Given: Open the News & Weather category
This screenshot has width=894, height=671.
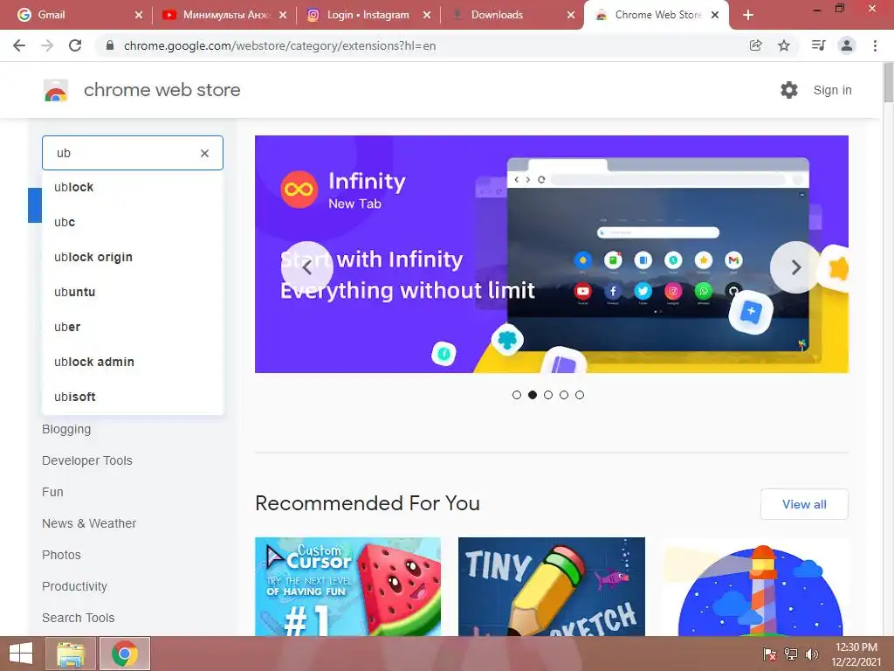Looking at the screenshot, I should [x=89, y=523].
